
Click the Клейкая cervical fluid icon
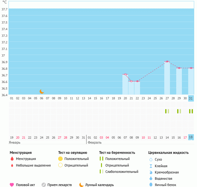pyautogui.click(x=151, y=166)
